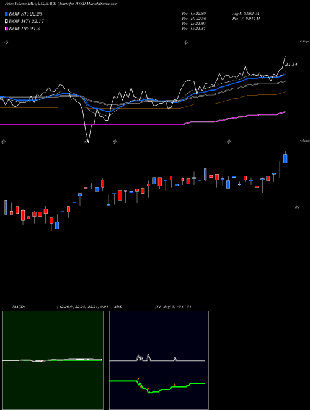Click the MACD values '(12,26,9) 22.28, 22.24, 0.04'
The width and height of the screenshot is (310, 410).
[x=82, y=307]
